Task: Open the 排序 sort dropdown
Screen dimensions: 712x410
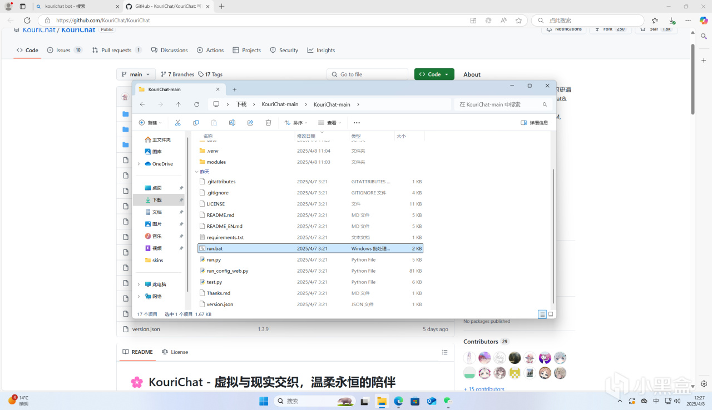Action: coord(296,123)
